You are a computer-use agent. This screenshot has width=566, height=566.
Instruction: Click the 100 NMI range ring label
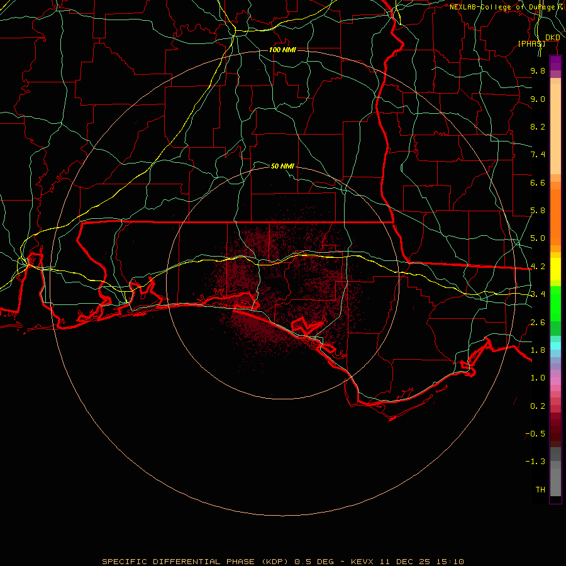coord(282,50)
